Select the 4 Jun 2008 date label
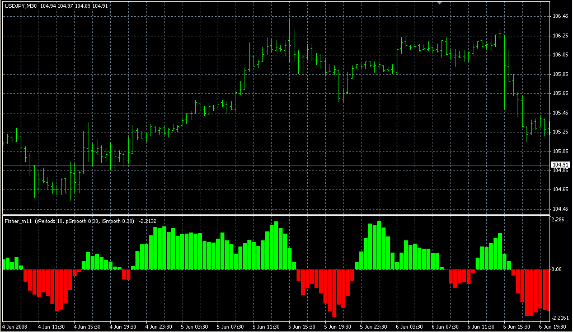 click(15, 327)
